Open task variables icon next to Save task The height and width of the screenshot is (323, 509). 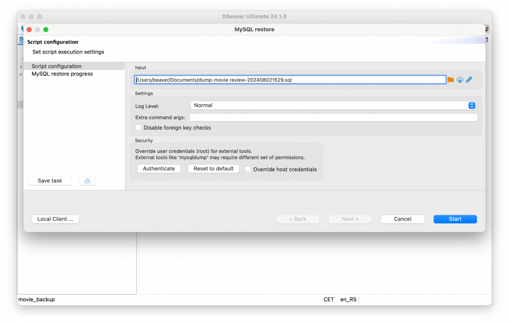(87, 181)
